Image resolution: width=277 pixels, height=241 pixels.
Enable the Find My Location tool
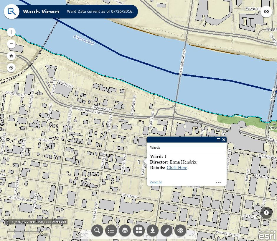point(11,67)
